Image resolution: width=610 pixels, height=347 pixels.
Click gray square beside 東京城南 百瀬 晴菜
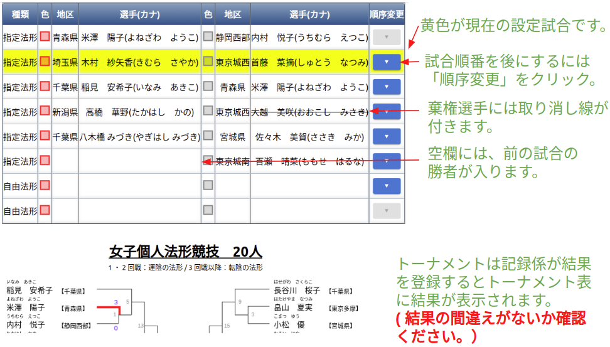pos(208,160)
